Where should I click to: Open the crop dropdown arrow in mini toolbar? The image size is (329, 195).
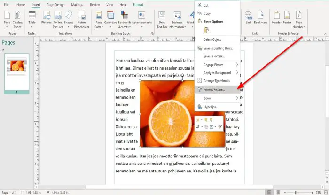click(x=202, y=127)
